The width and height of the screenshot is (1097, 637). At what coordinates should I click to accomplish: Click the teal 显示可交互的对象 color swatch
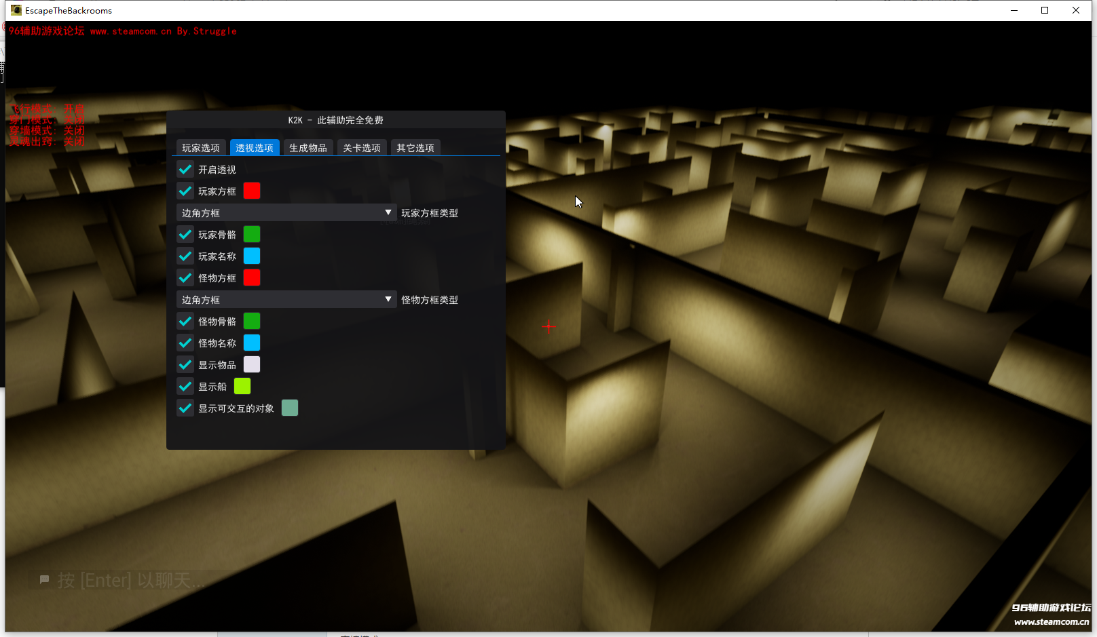[290, 408]
